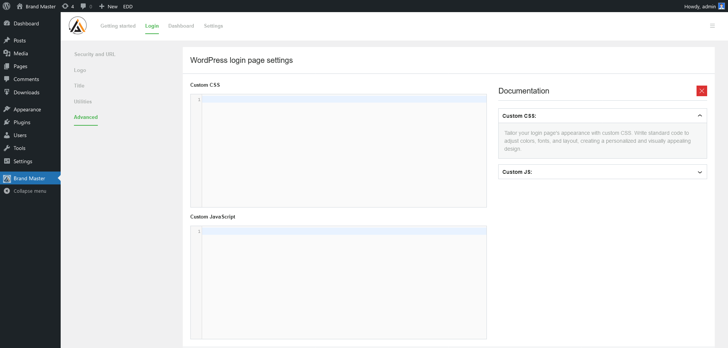
Task: Open the Dashboard tab of Brand Master
Action: tap(181, 26)
